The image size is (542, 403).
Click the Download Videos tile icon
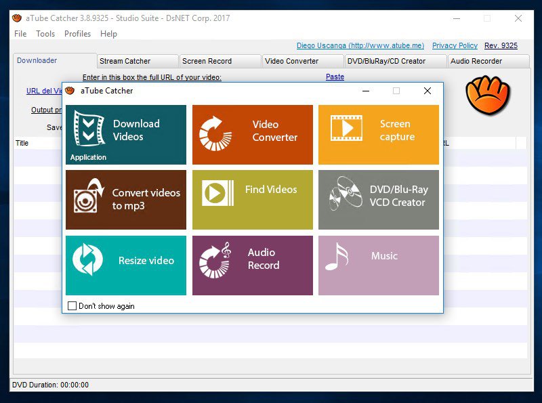click(89, 129)
